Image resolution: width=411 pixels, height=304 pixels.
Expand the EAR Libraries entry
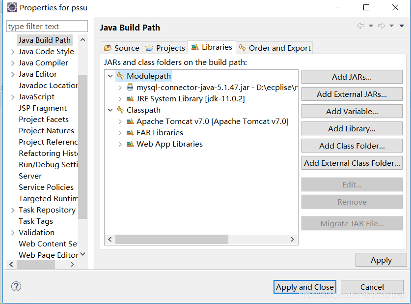point(120,133)
